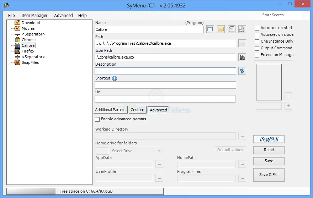Click the Save button

point(269,161)
